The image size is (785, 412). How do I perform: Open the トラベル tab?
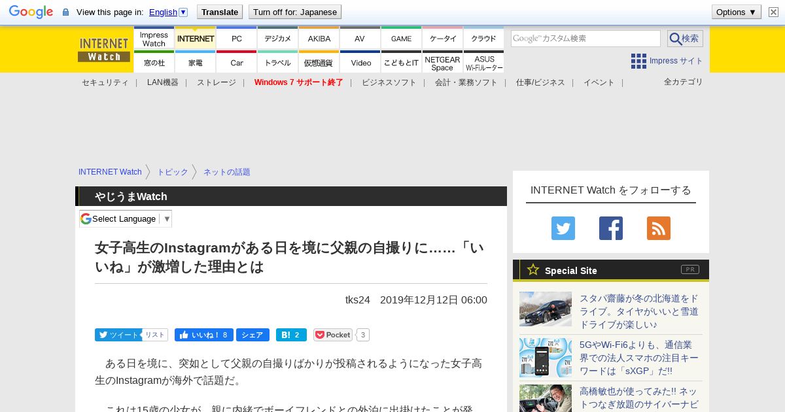pyautogui.click(x=278, y=62)
